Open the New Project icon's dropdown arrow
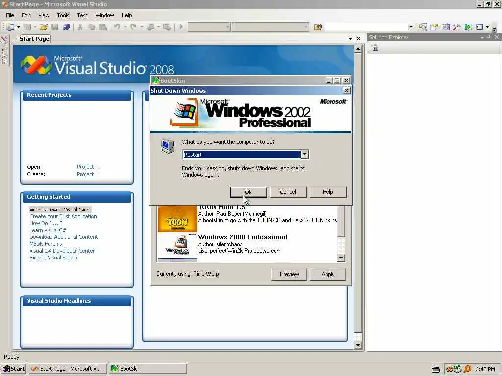The height and width of the screenshot is (376, 502). [18, 27]
